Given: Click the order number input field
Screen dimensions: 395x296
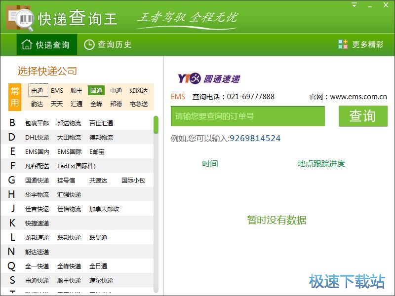Looking at the screenshot, I should pos(248,116).
